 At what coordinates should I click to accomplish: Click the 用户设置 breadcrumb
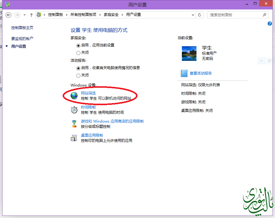point(134,15)
